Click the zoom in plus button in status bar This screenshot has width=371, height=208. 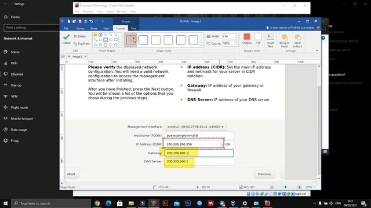[x=299, y=187]
